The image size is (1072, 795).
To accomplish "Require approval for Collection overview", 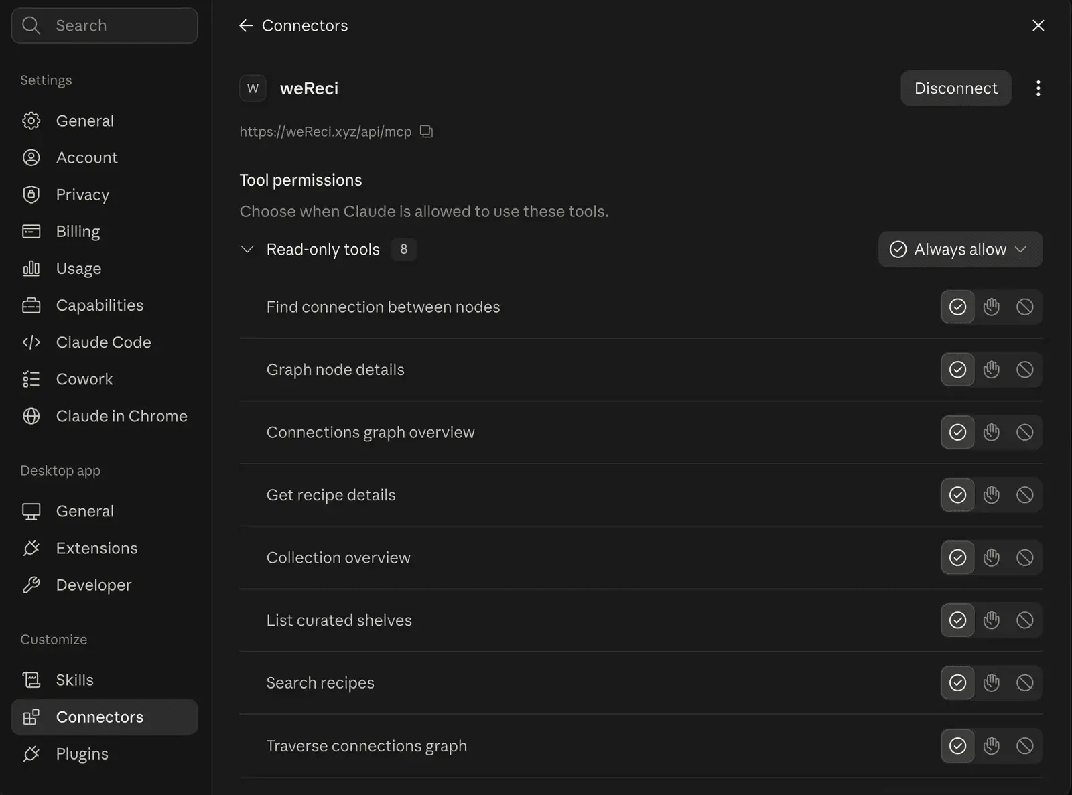I will point(991,557).
